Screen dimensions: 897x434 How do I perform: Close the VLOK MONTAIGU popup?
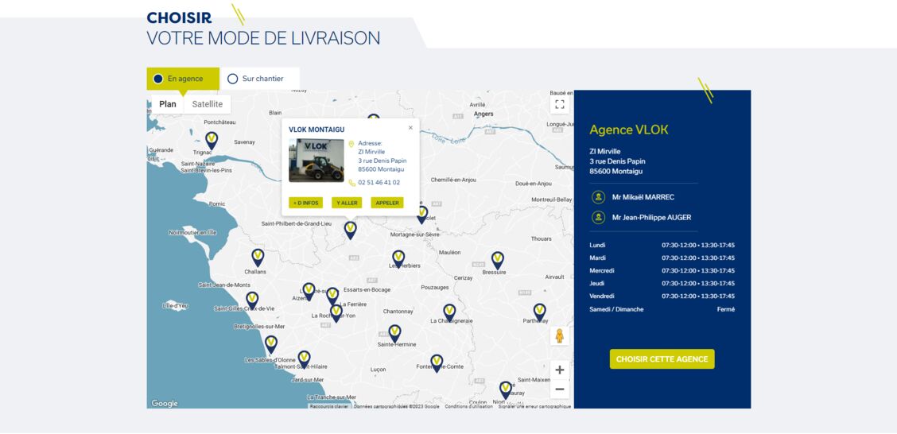[410, 127]
